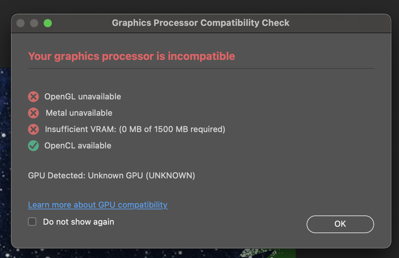Open the Learn more about GPU compatibility link
The height and width of the screenshot is (258, 399).
pos(98,205)
